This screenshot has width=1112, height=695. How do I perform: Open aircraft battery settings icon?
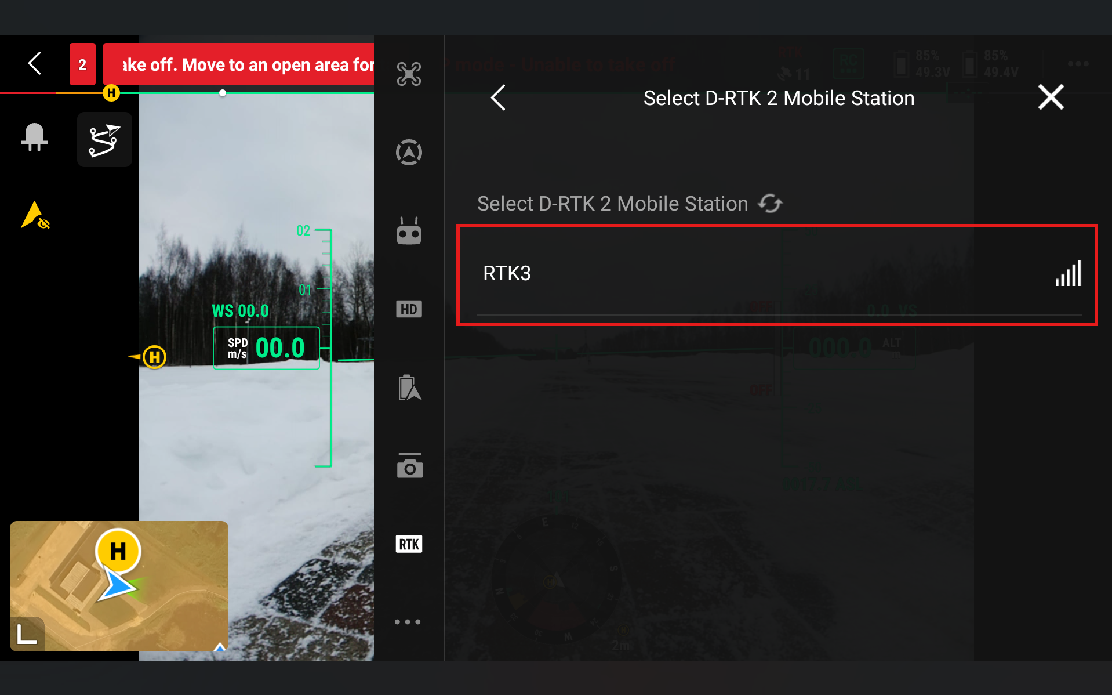[x=409, y=388]
